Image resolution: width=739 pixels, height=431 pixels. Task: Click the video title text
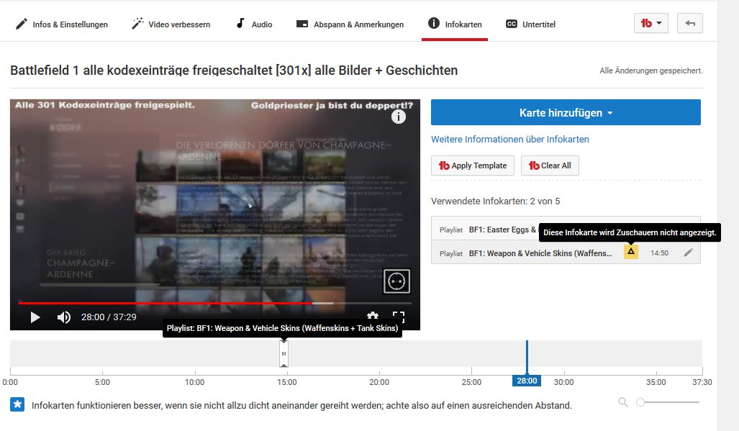234,71
